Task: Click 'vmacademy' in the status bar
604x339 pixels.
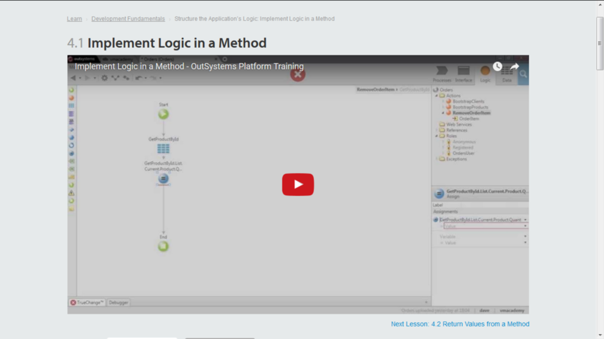Action: point(512,310)
